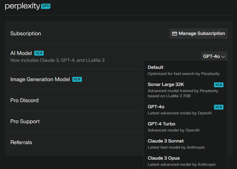This screenshot has width=237, height=169.
Task: Click the pro badge beside the logo
Action: click(46, 6)
